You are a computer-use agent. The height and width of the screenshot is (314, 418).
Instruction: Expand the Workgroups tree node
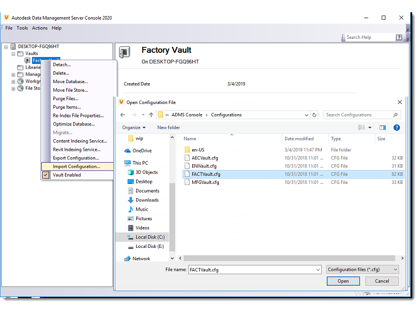pyautogui.click(x=13, y=82)
